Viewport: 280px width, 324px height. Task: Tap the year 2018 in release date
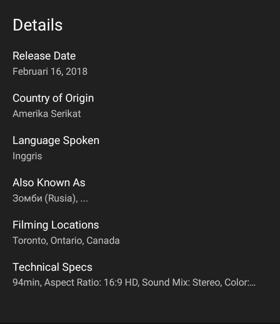click(x=77, y=72)
